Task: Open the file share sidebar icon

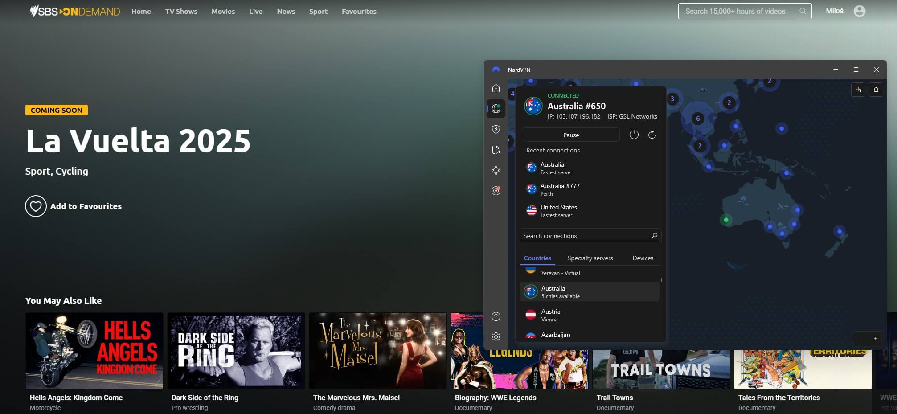Action: 496,150
